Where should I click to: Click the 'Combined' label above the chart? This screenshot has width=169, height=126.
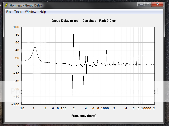tap(89, 21)
